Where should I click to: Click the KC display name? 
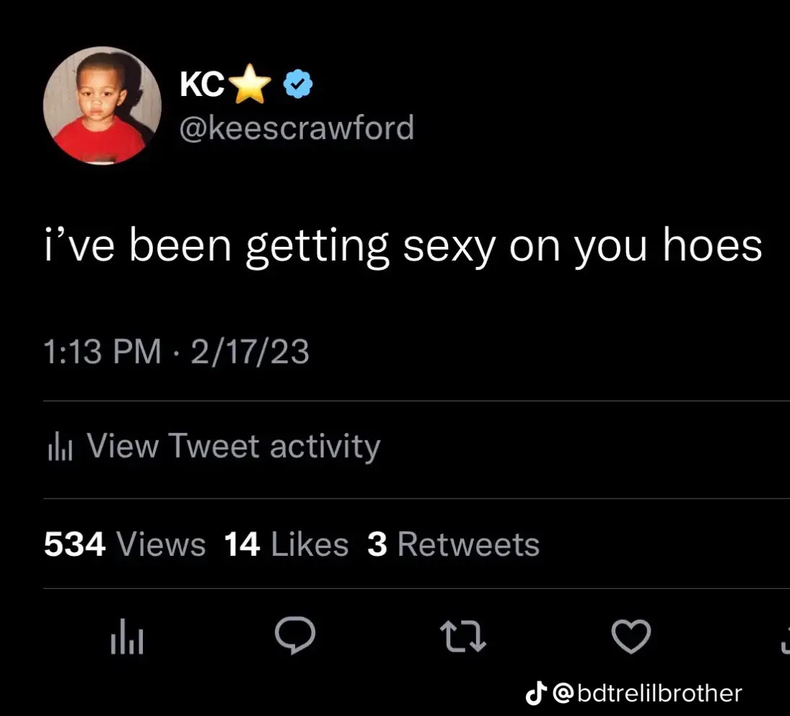click(201, 86)
